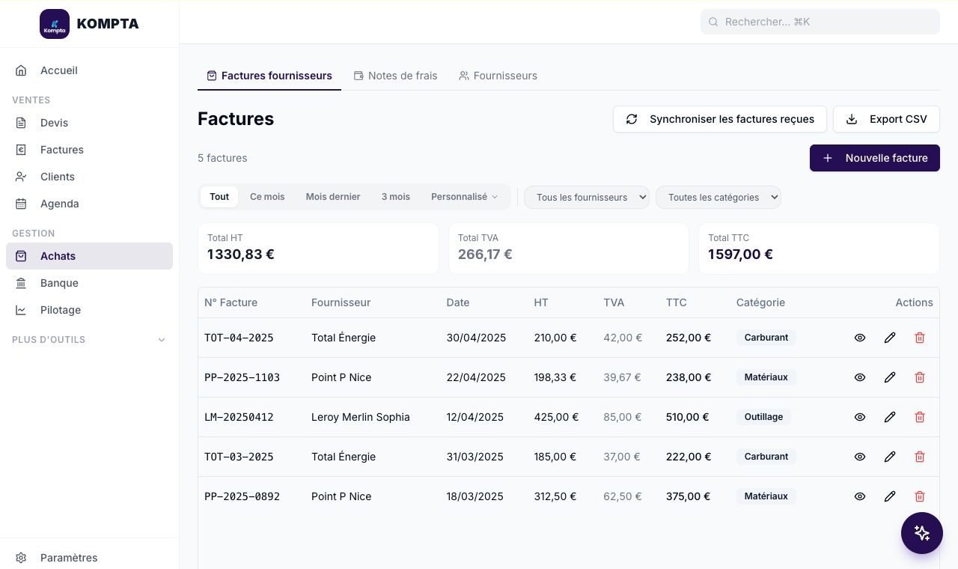View invoice PP-2025-0892 via eye icon
958x569 pixels.
pos(860,496)
